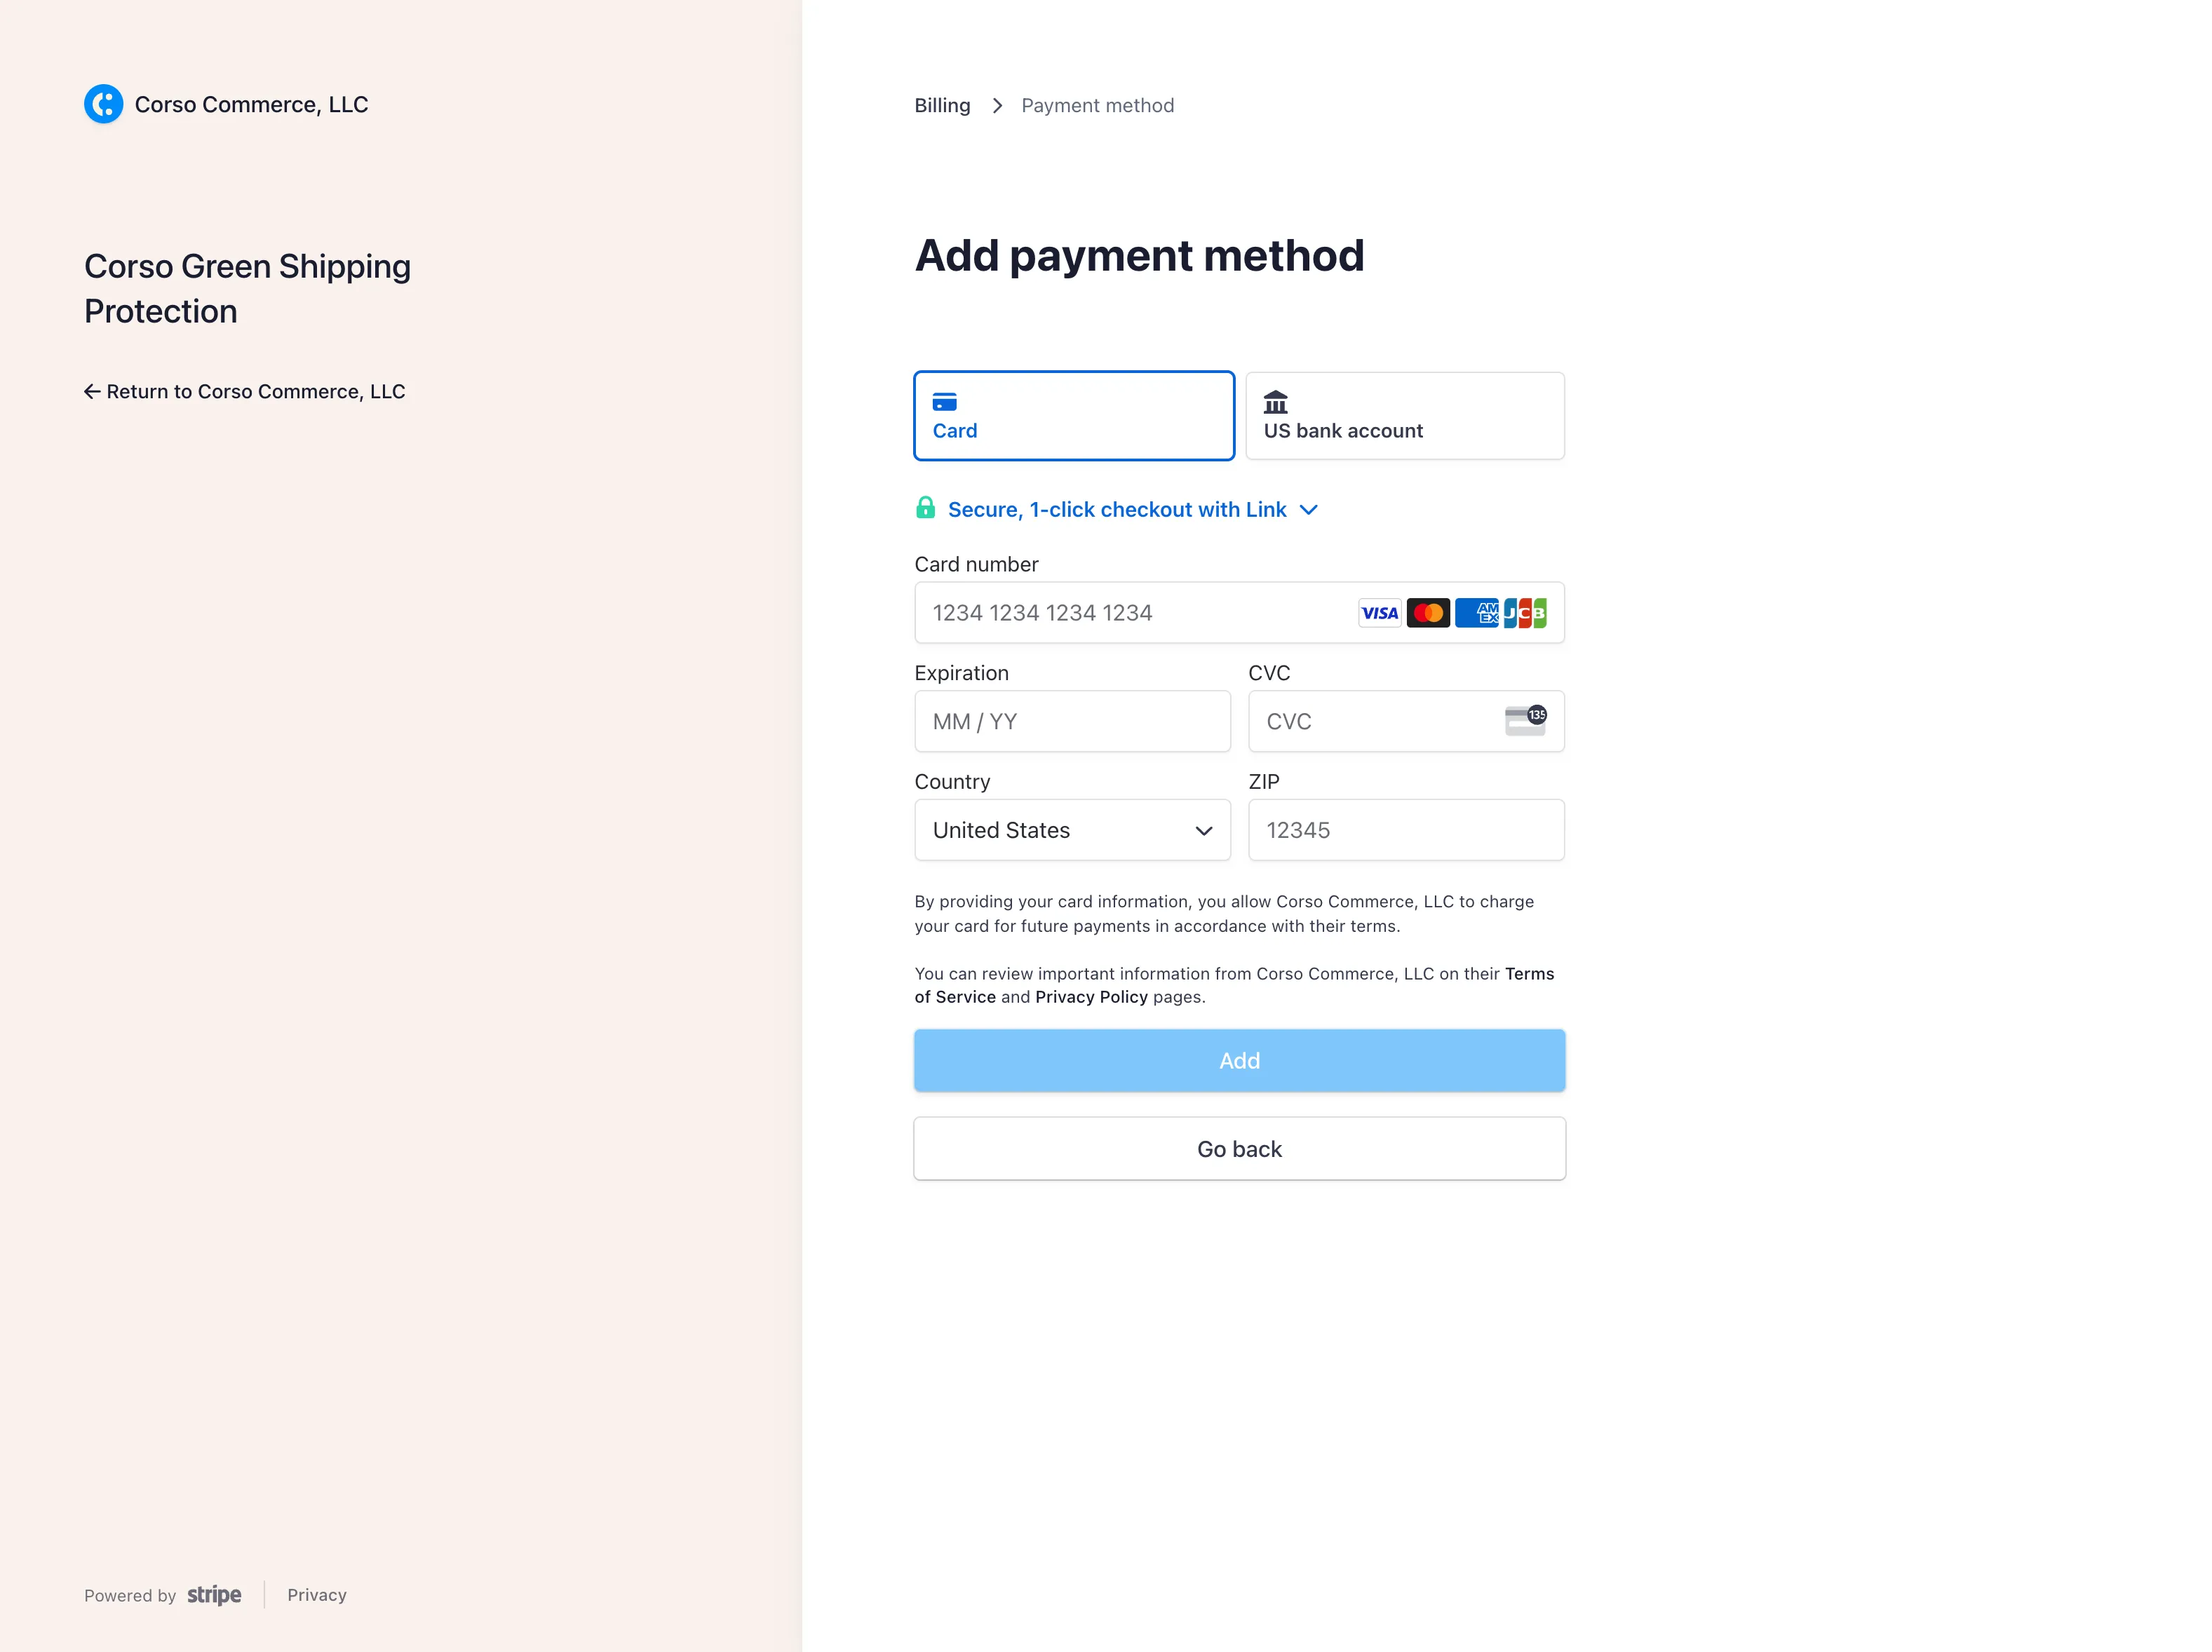This screenshot has height=1652, width=2212.
Task: Click the Add payment method button
Action: [1239, 1060]
